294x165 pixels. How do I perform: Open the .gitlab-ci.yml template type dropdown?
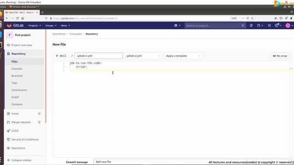pyautogui.click(x=143, y=56)
